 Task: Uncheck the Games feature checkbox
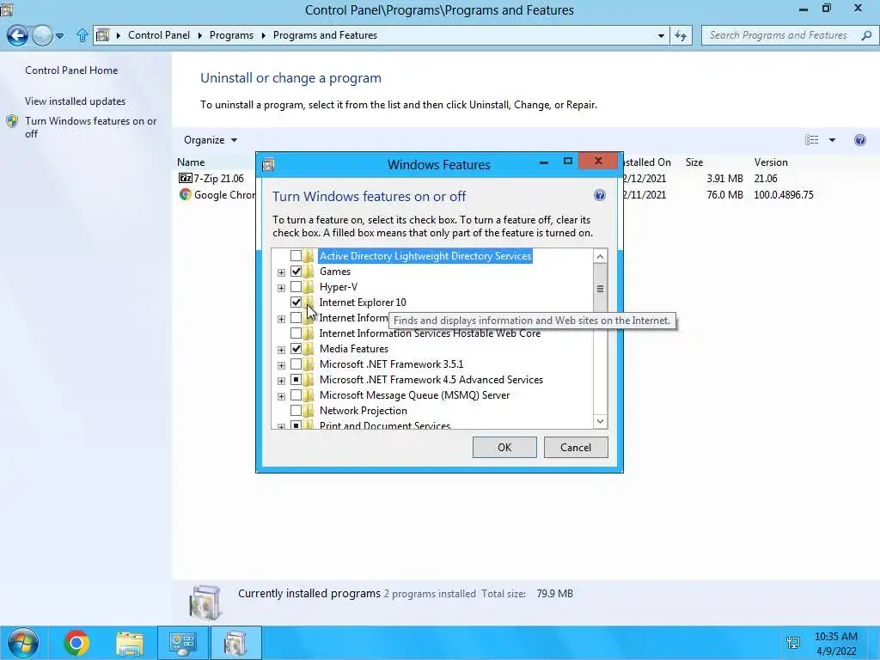(296, 272)
